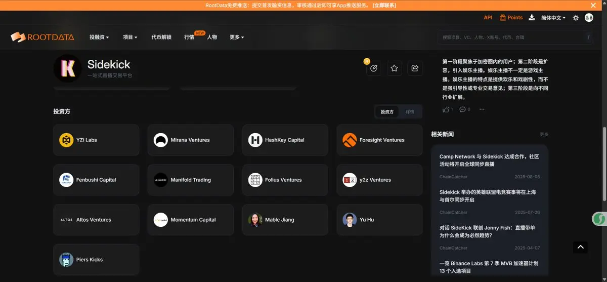Toggle light/dark theme sun icon

576,18
